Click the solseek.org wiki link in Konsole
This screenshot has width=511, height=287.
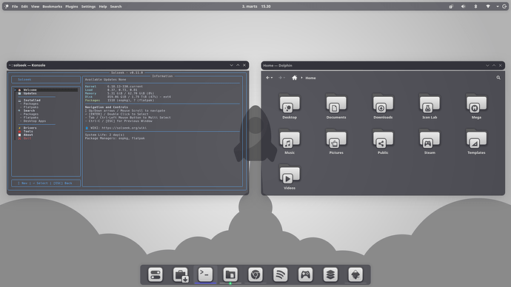pyautogui.click(x=124, y=128)
